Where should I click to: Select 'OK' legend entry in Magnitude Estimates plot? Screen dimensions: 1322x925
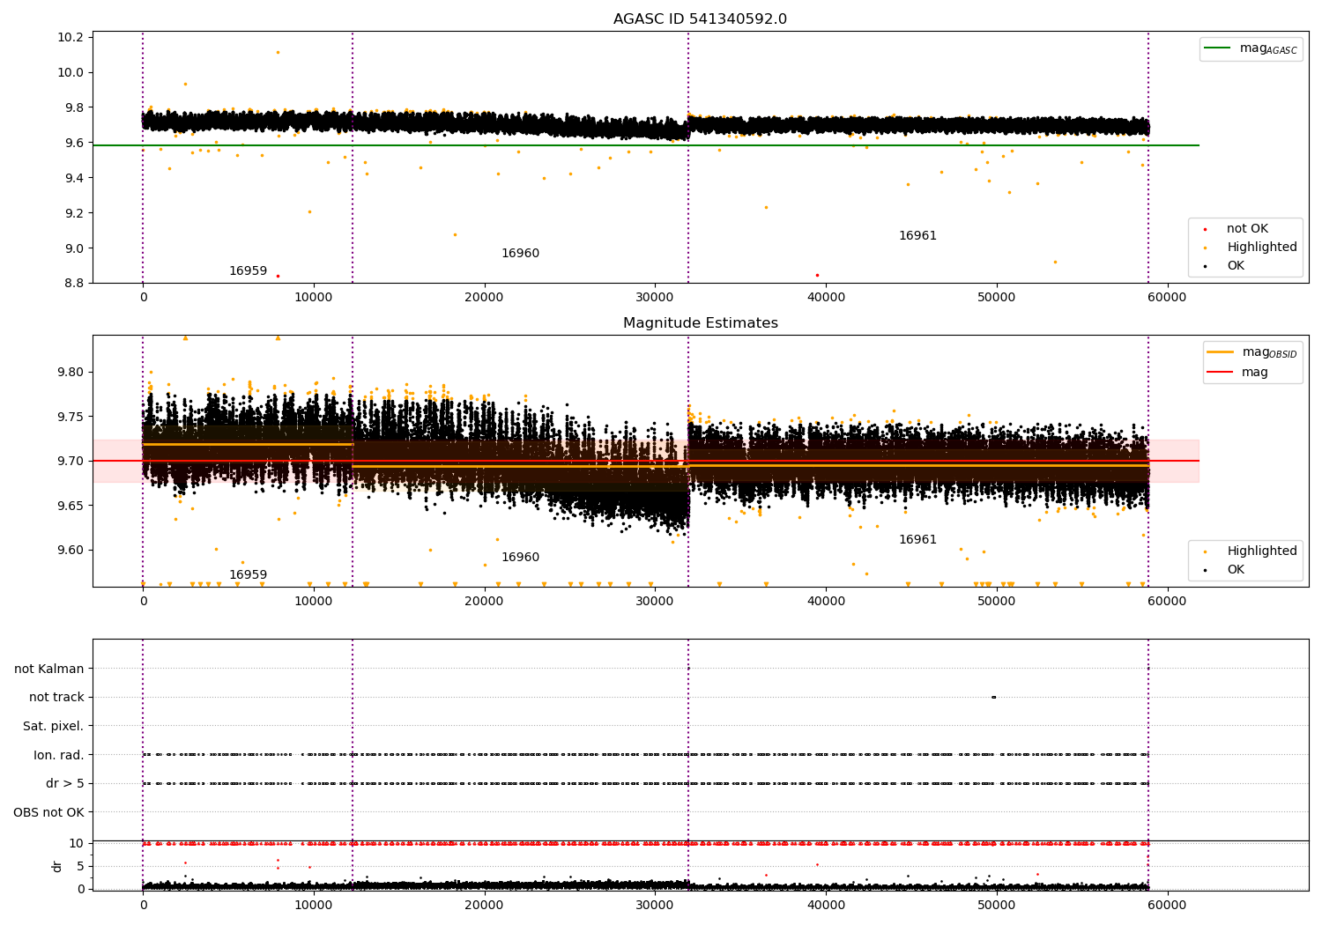[1236, 570]
